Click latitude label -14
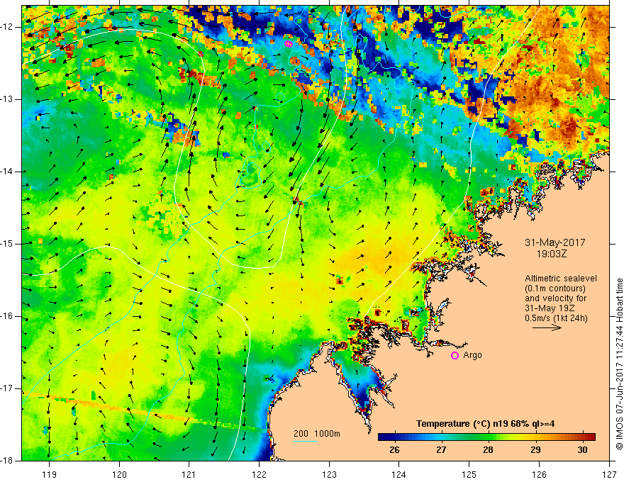The image size is (624, 482). point(7,172)
